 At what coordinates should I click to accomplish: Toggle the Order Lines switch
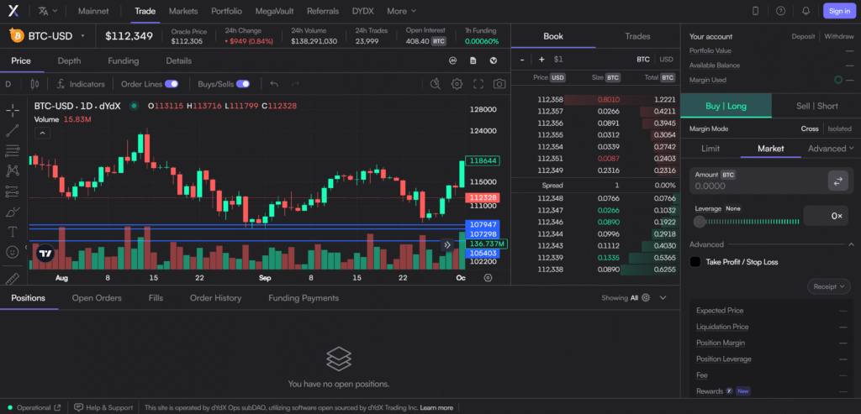point(172,84)
